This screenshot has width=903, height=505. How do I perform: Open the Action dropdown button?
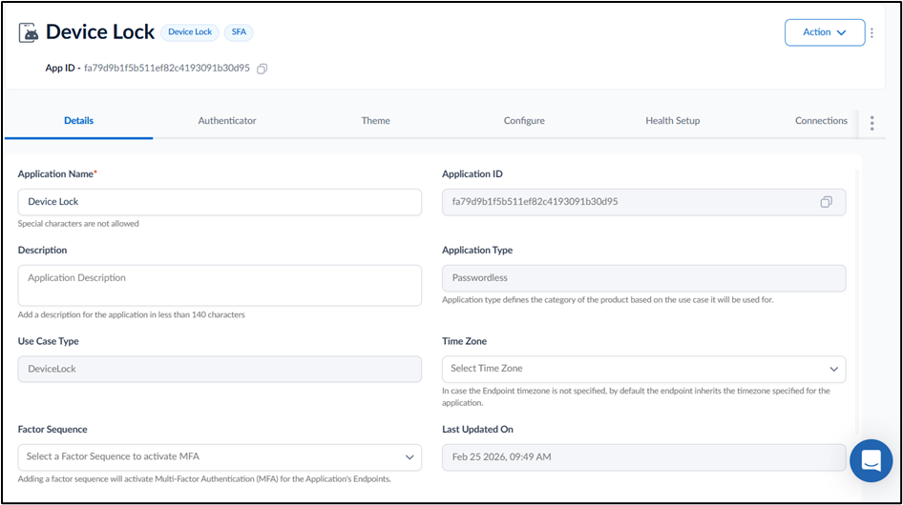[x=824, y=32]
